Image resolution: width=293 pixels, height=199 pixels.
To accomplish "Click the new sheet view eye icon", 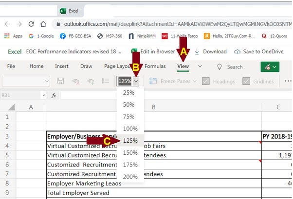I will (91, 81).
